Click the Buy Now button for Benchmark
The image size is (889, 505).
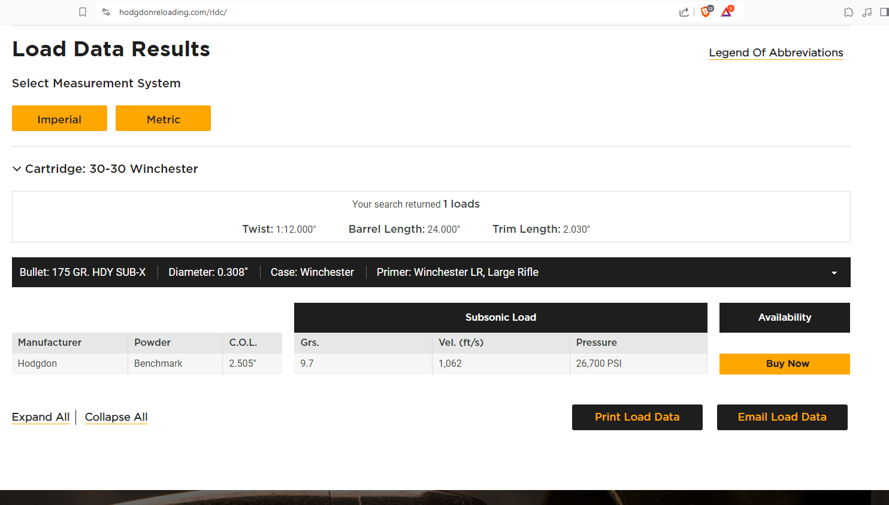click(784, 364)
